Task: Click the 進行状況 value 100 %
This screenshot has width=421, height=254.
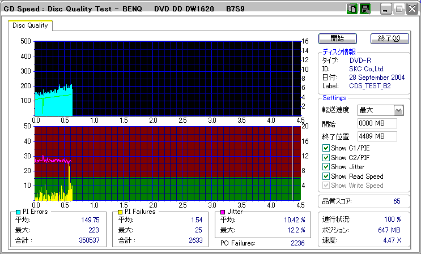Action: [x=393, y=219]
